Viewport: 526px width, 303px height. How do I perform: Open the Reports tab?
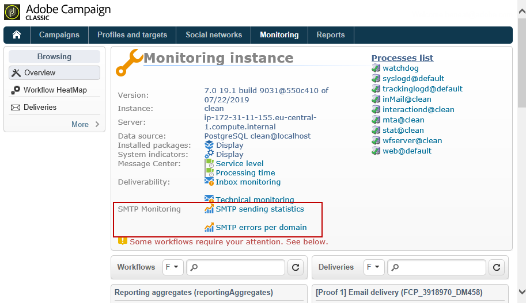331,35
